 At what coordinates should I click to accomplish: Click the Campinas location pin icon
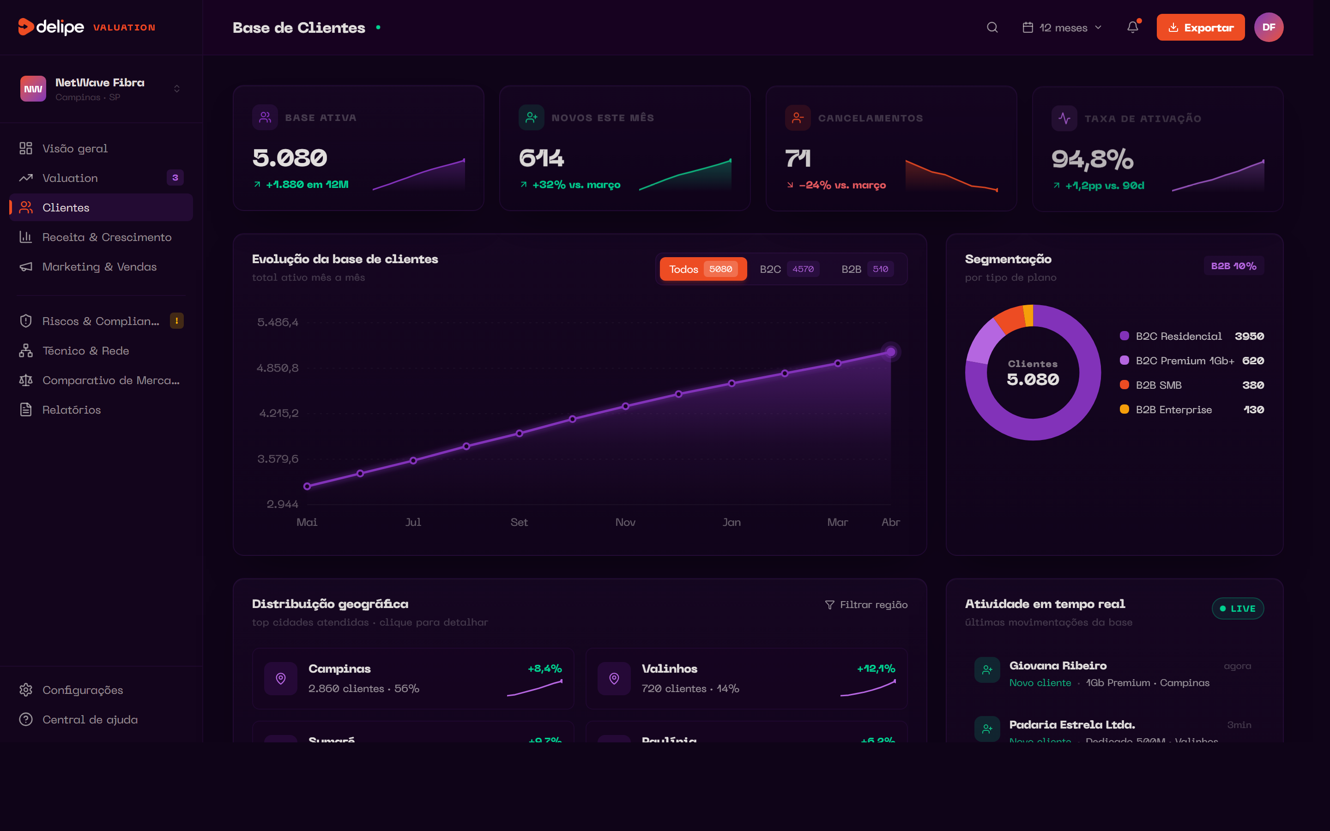[281, 679]
